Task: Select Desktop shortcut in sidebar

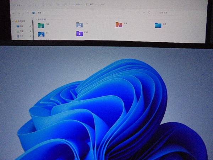Action: (20, 26)
